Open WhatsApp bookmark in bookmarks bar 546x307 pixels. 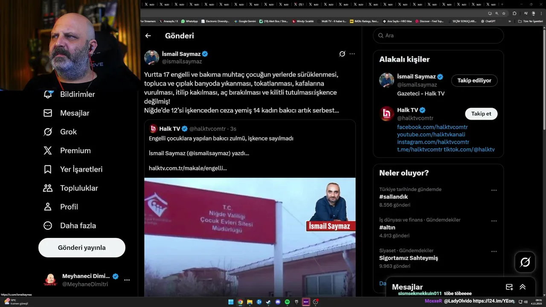(189, 21)
